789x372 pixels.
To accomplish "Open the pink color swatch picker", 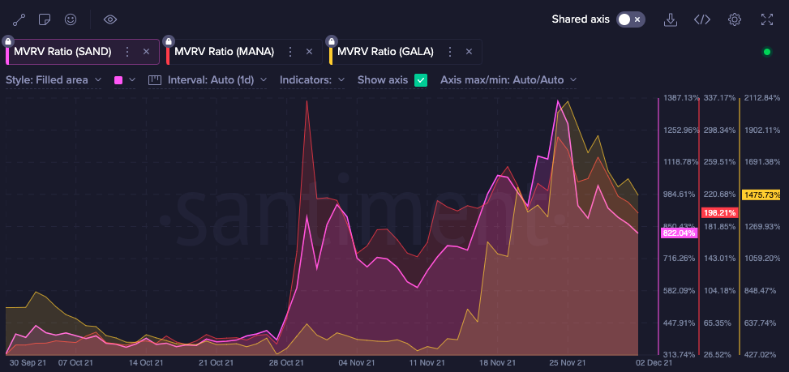I will tap(125, 80).
